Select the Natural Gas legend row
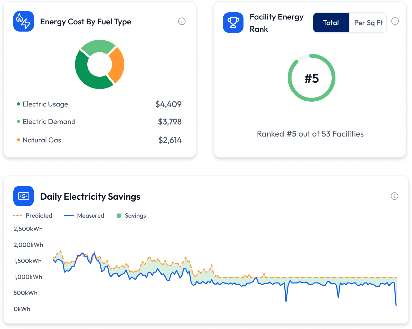Viewport: 412px width, 329px height. (x=42, y=140)
